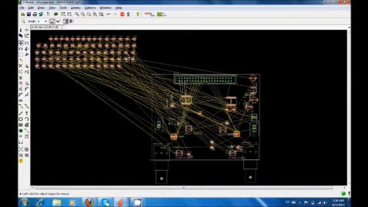Select the Mark tool beside Display

(x=27, y=36)
